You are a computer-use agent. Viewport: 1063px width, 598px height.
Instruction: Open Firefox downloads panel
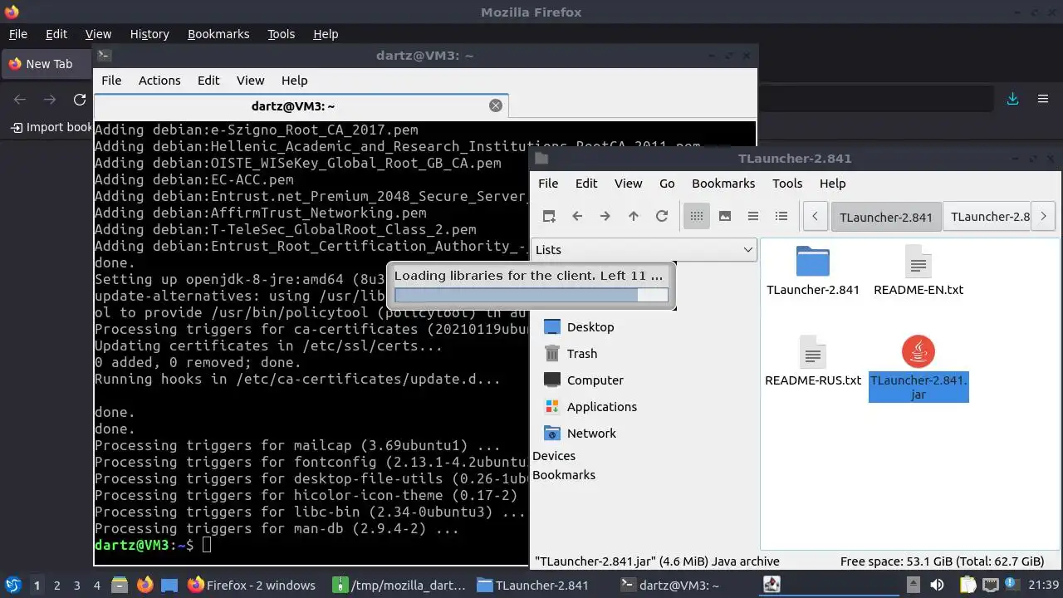tap(1013, 99)
